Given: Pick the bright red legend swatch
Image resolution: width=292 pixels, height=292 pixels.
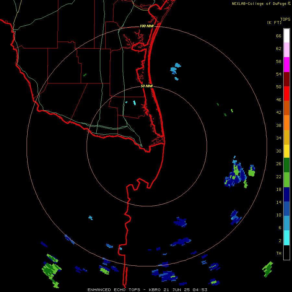Looking at the screenshot, I should coord(286,93).
